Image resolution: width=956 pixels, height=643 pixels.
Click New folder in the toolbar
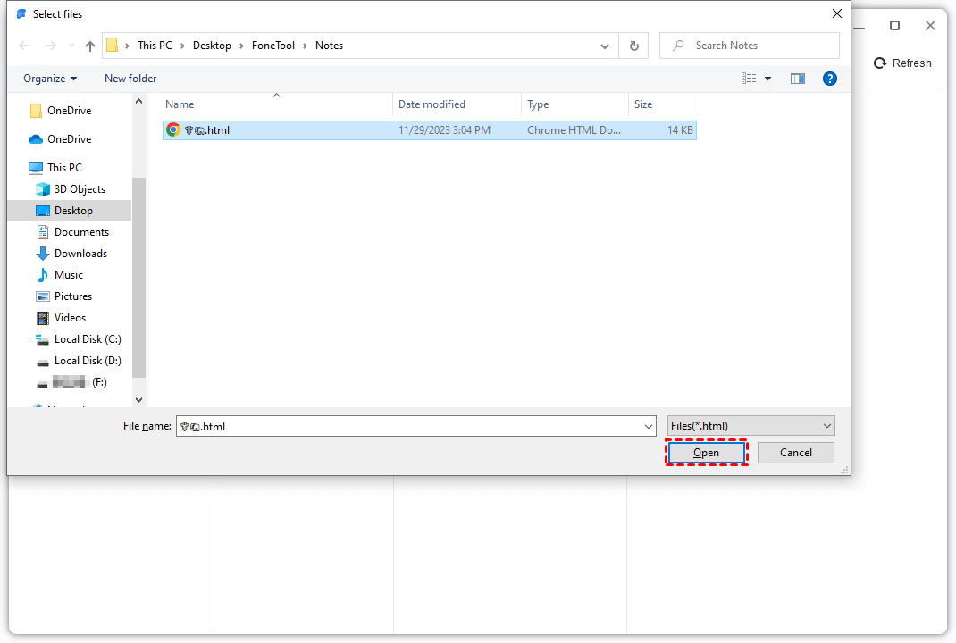[x=130, y=79]
